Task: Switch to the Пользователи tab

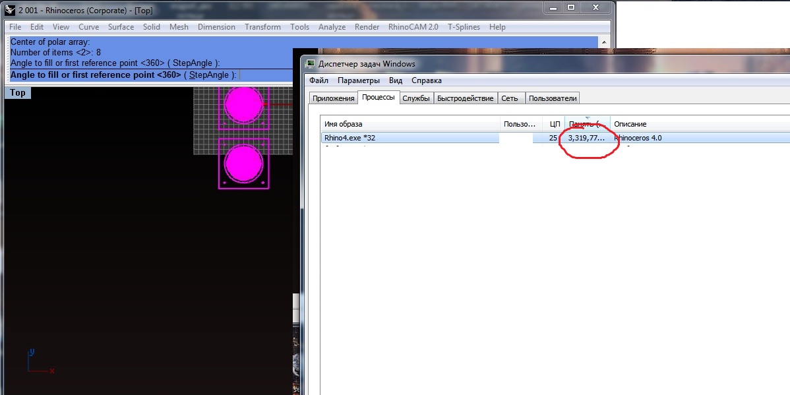Action: (553, 98)
